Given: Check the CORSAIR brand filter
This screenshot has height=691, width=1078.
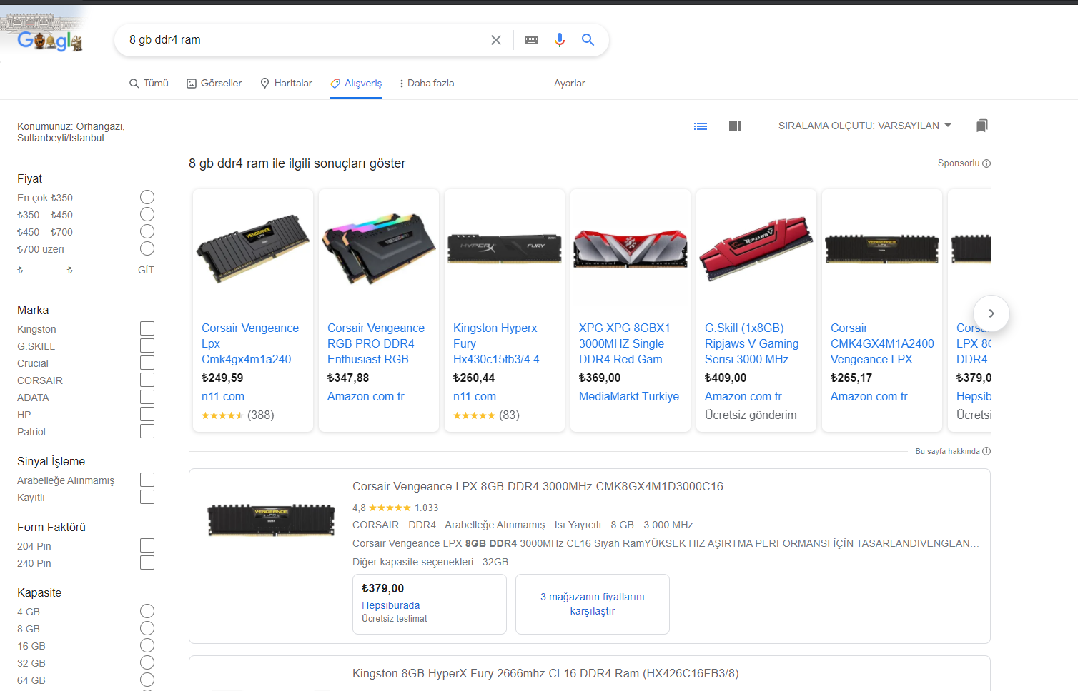Looking at the screenshot, I should point(147,380).
